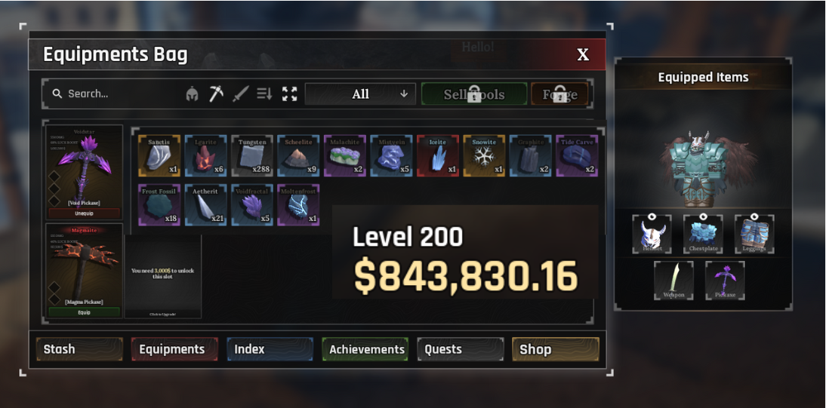The height and width of the screenshot is (408, 826).
Task: Equip the Magma Pickaxe
Action: tap(85, 312)
